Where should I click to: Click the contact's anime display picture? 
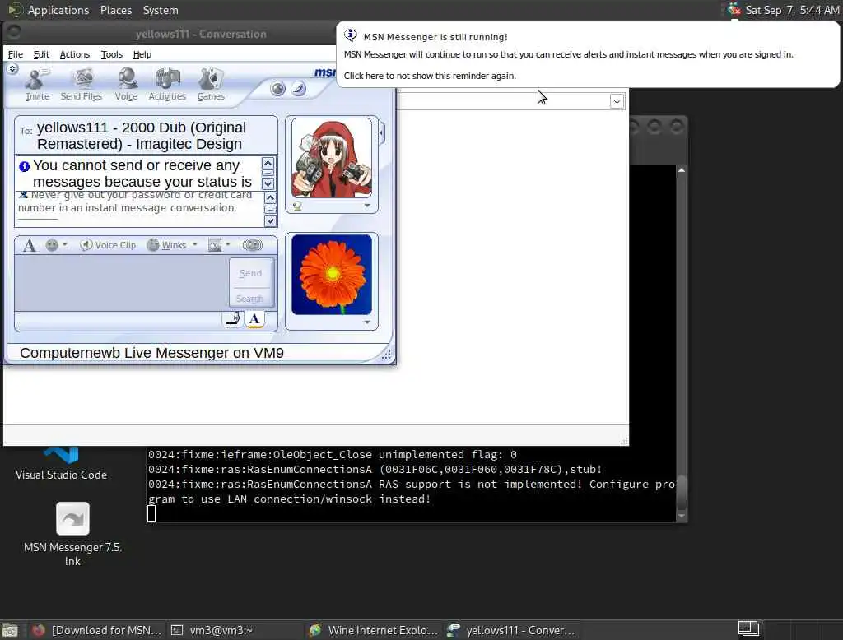[x=332, y=159]
